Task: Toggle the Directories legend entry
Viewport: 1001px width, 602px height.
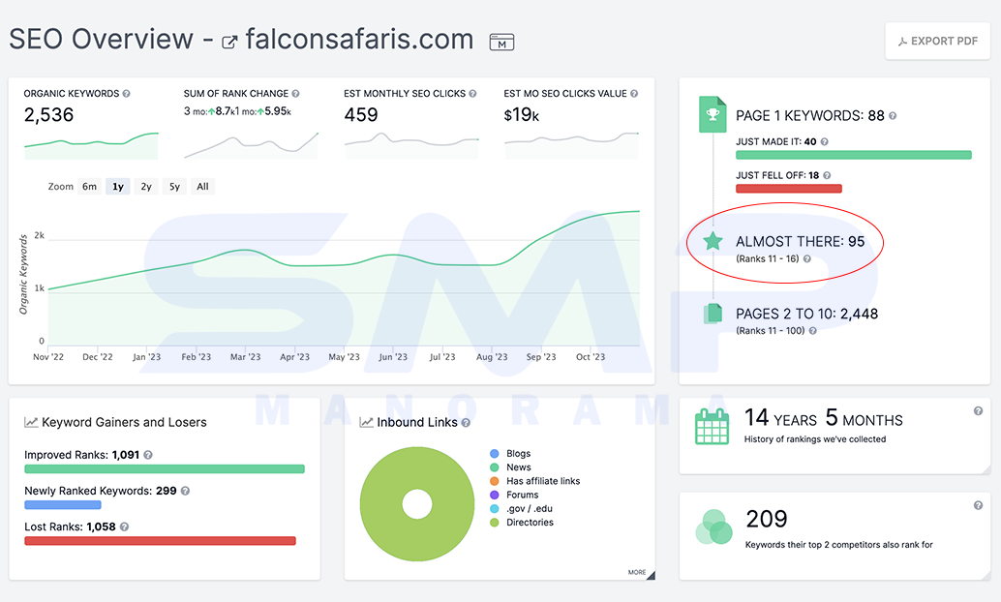Action: pos(522,523)
